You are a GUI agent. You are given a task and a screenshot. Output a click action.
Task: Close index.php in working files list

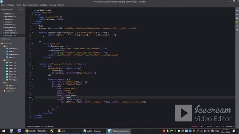[2, 36]
